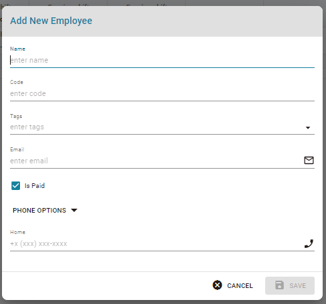Viewport: 326px width, 304px height.
Task: Click into the Tags entry field
Action: pyautogui.click(x=156, y=127)
